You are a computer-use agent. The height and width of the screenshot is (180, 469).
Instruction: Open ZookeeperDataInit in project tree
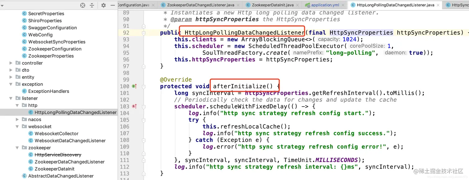tap(55, 169)
